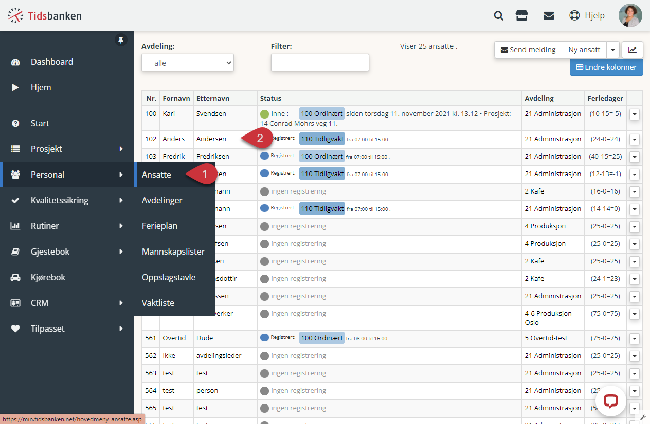The width and height of the screenshot is (650, 424).
Task: Click the Start question mark icon
Action: point(15,123)
